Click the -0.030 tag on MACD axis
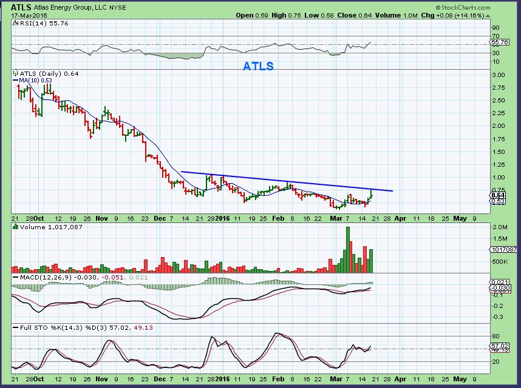The height and width of the screenshot is (388, 521). 500,288
